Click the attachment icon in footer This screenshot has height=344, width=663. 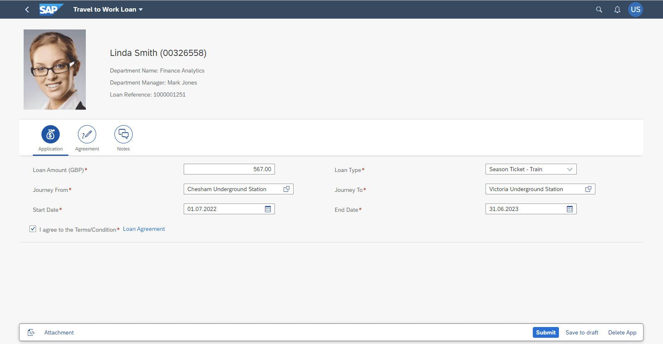31,332
